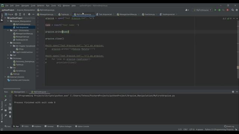Screen dimensions: 239x134
Task: Open the Navigate menu
Action: click(25, 6)
